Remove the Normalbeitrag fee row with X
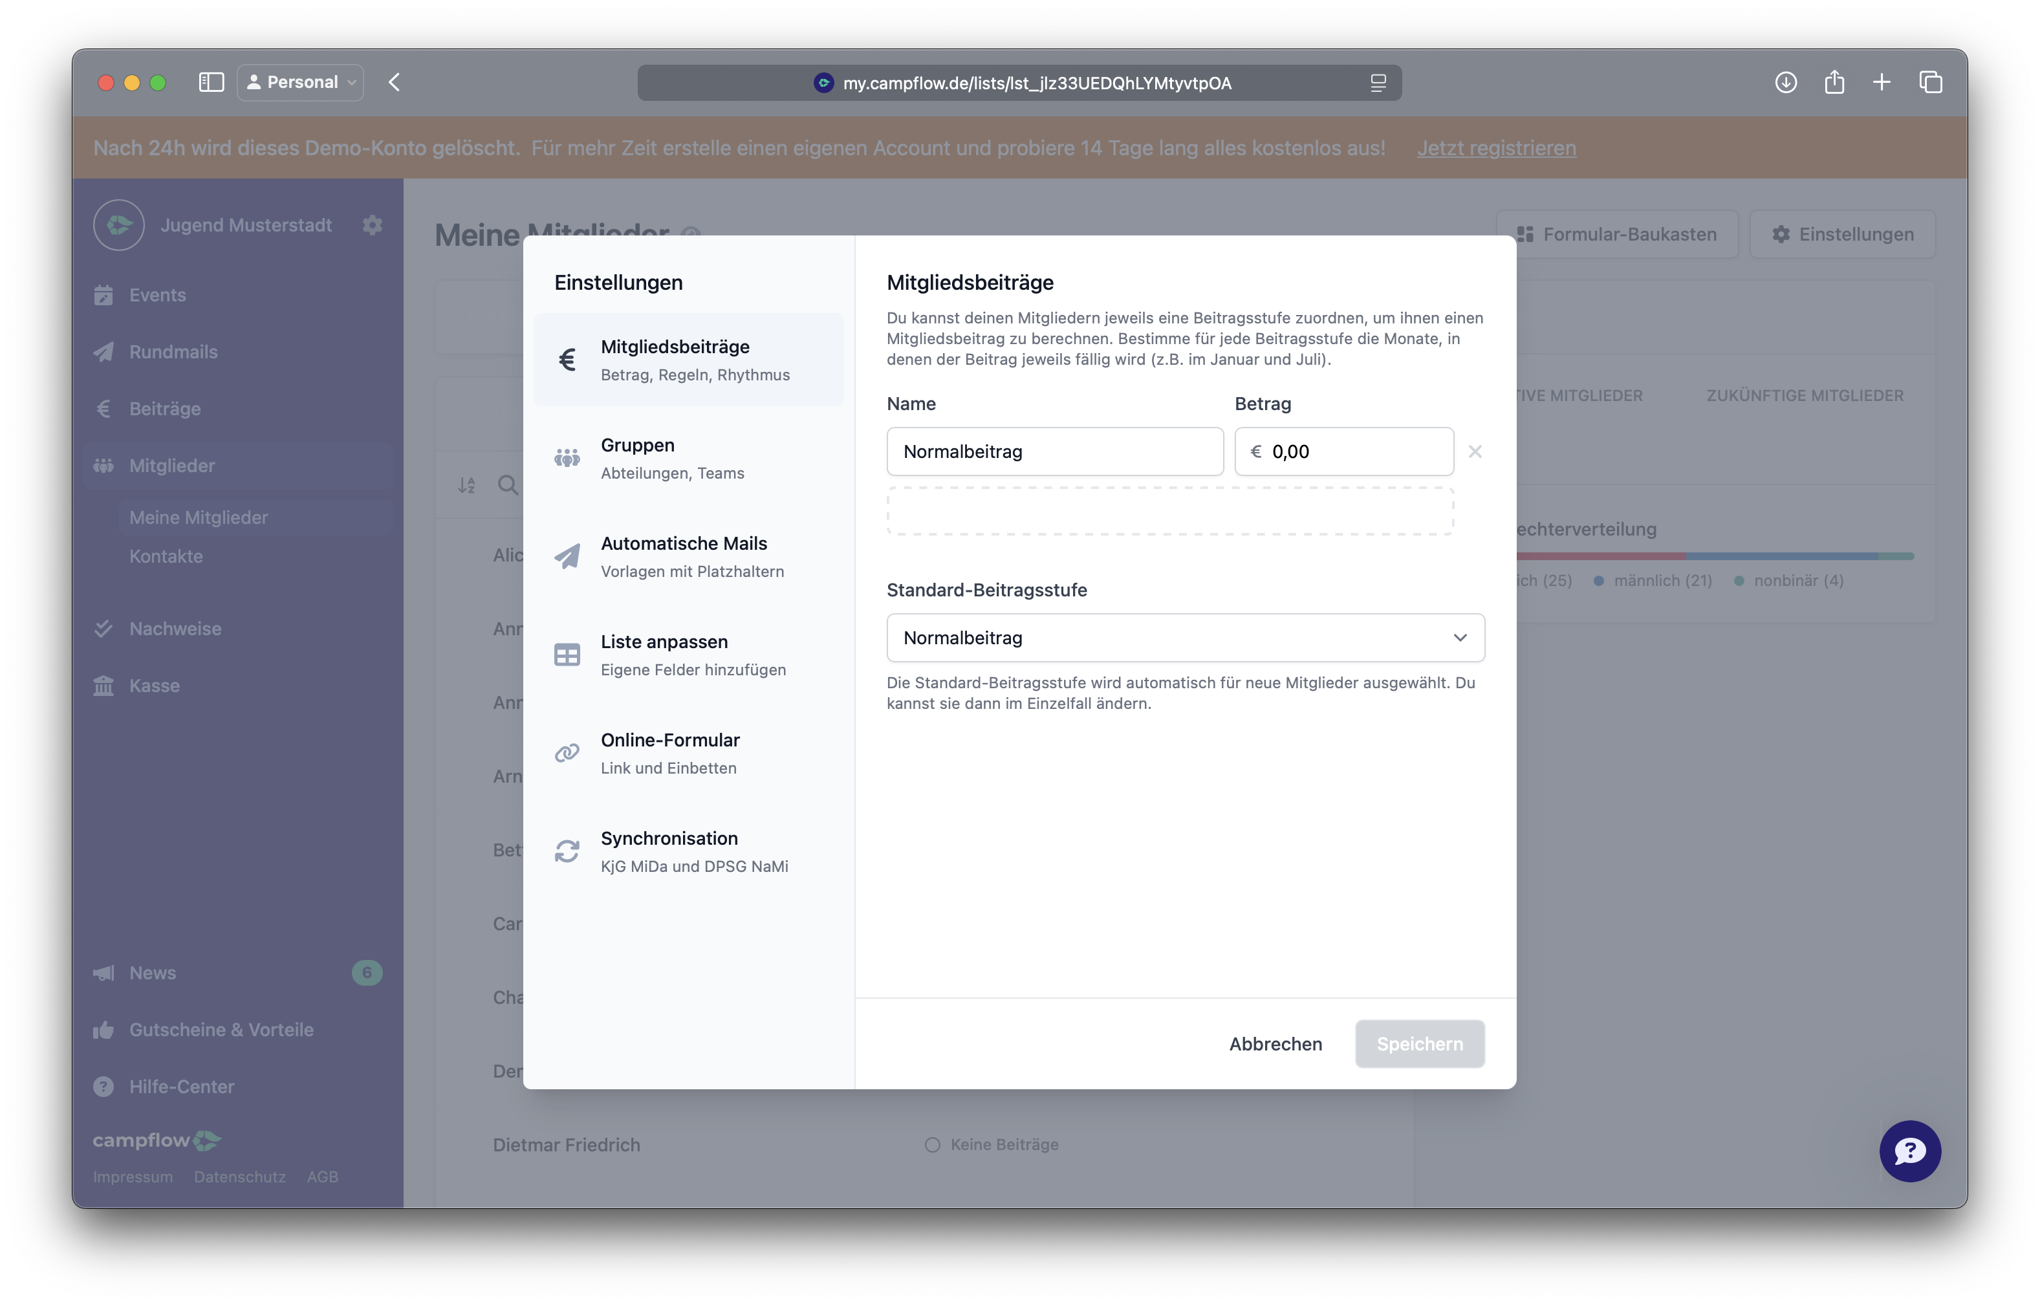 (1475, 451)
